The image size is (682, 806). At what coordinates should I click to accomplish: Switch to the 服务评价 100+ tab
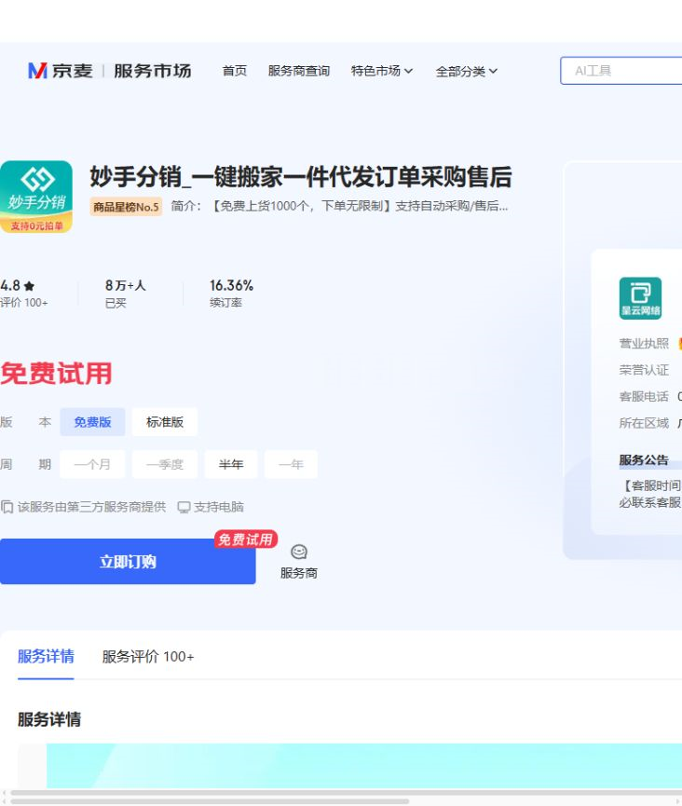pyautogui.click(x=148, y=656)
